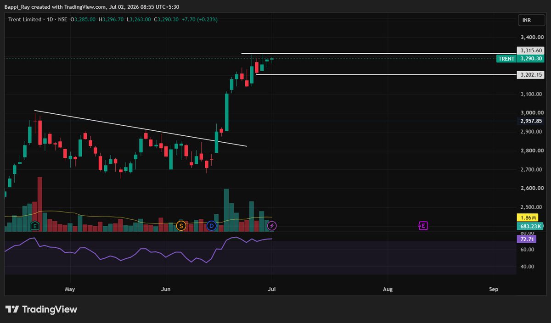Click the 60.00 RSI axis label
The image size is (551, 323).
[x=527, y=250]
